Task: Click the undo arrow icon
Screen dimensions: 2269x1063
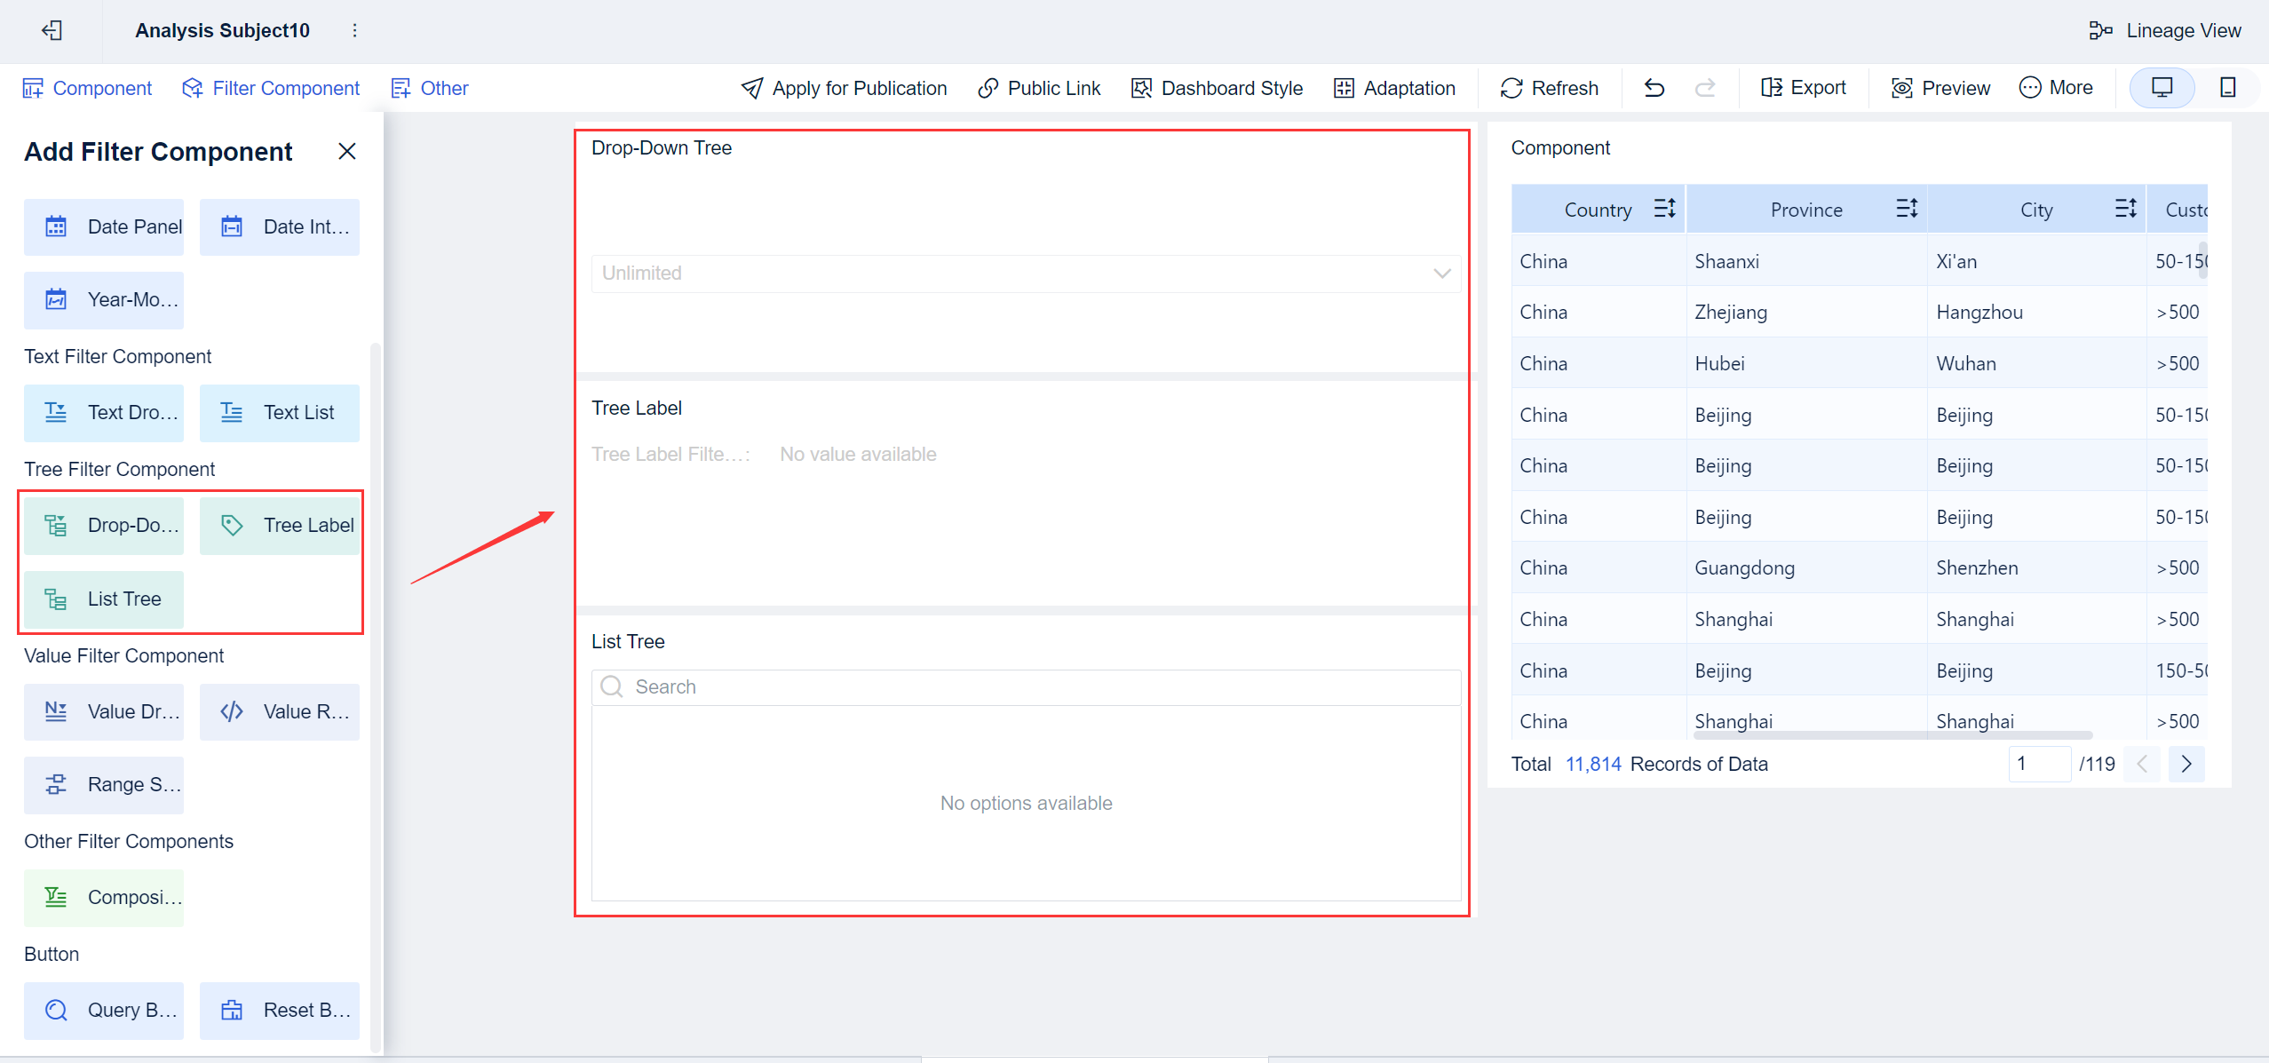Action: [x=1654, y=88]
